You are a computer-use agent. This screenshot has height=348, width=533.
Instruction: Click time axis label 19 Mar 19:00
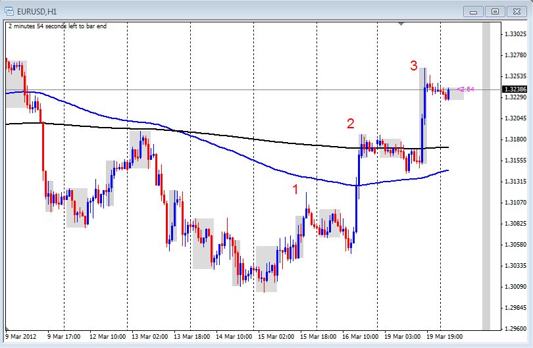coord(445,336)
